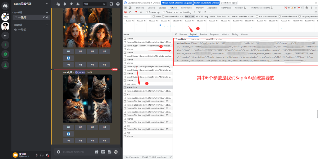Image resolution: width=318 pixels, height=159 pixels.
Task: Click the Message #general input field
Action: 74,152
